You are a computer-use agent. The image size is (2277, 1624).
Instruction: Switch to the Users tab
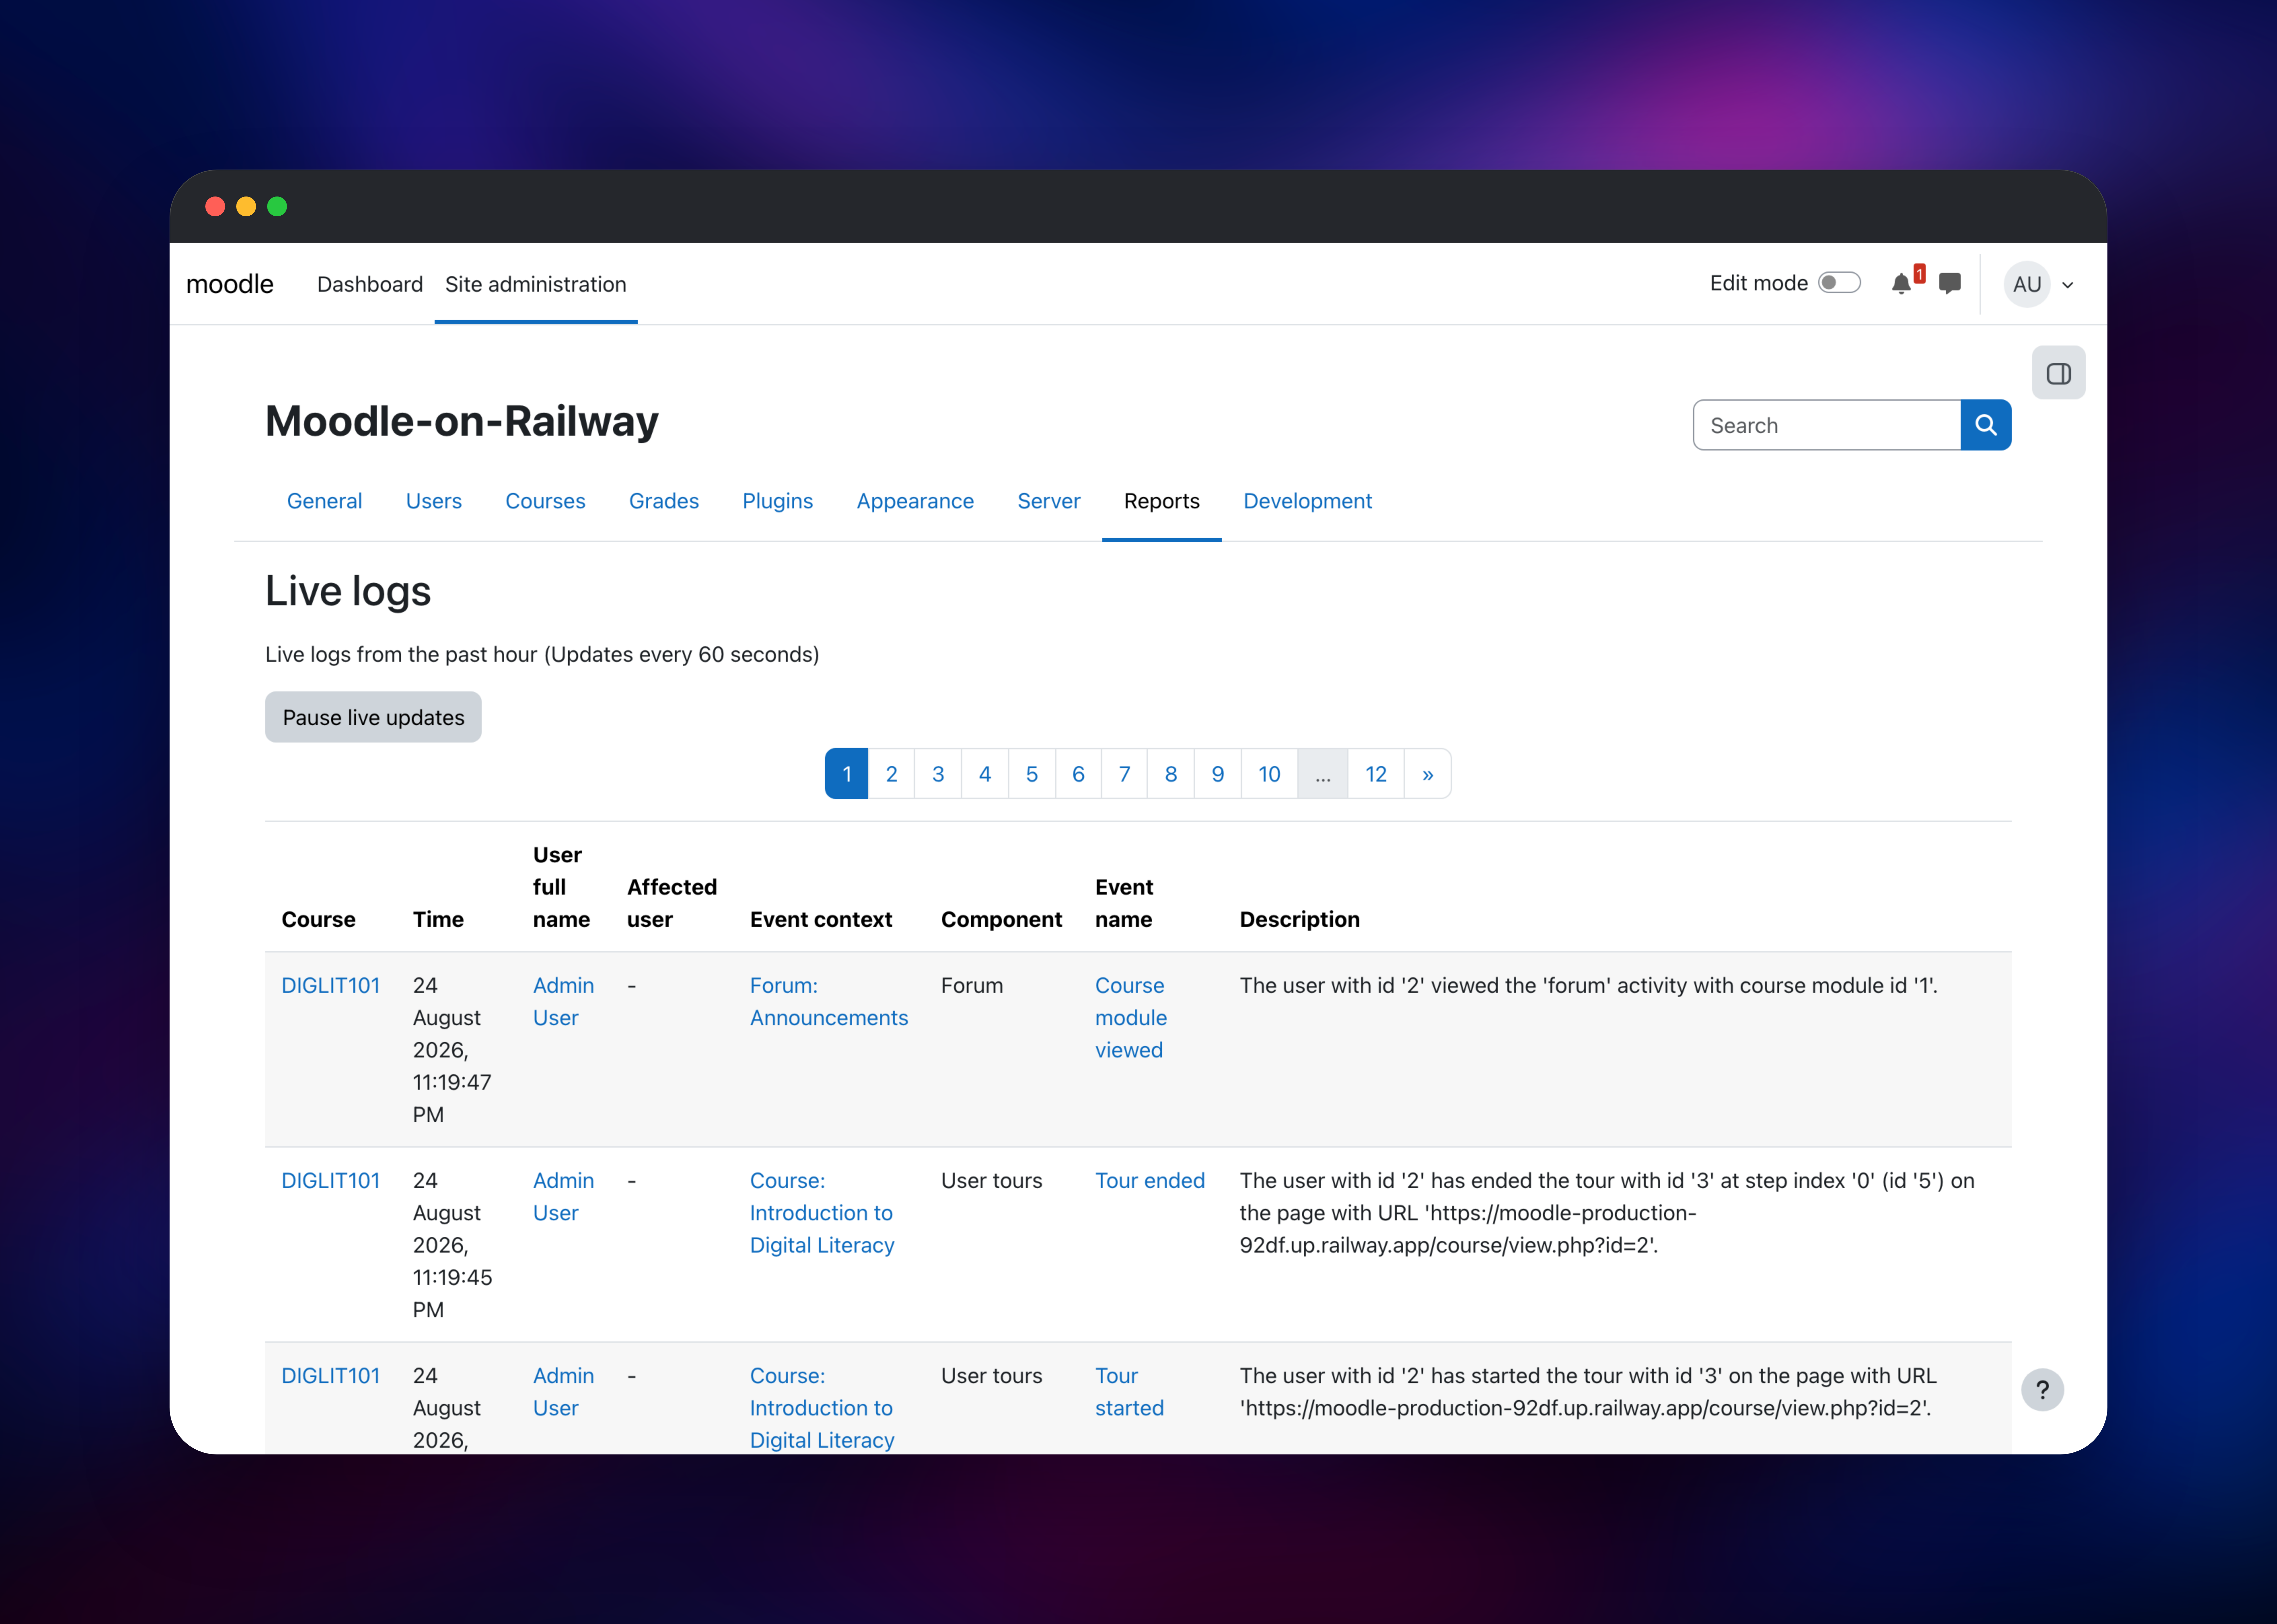(434, 501)
